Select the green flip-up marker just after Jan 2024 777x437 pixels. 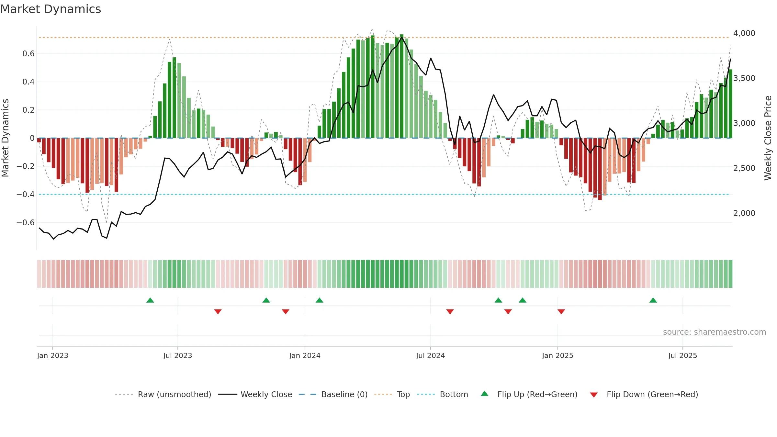tap(320, 300)
